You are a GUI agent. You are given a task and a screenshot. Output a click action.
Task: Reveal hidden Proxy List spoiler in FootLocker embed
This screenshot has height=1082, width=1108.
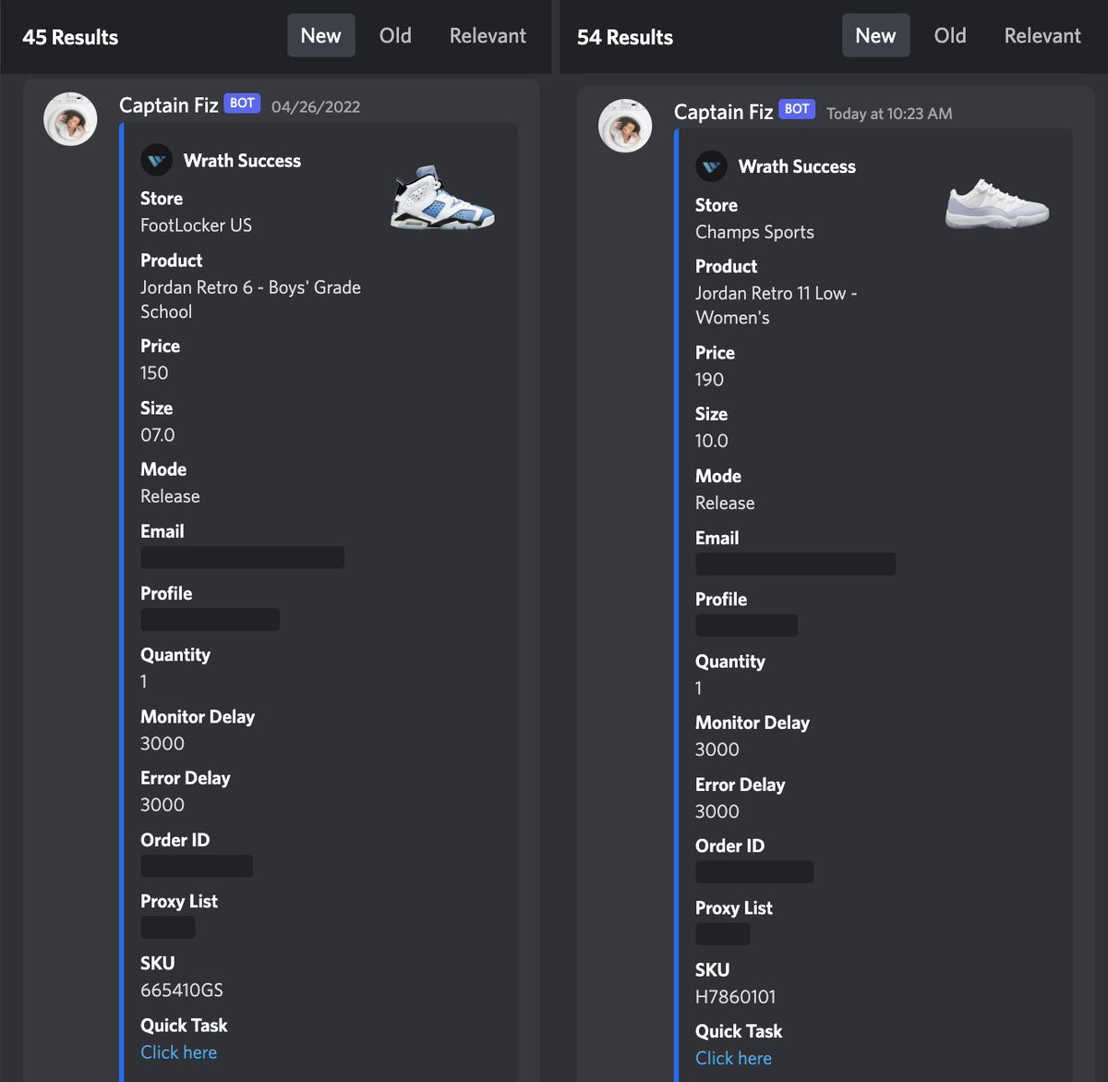(x=167, y=927)
